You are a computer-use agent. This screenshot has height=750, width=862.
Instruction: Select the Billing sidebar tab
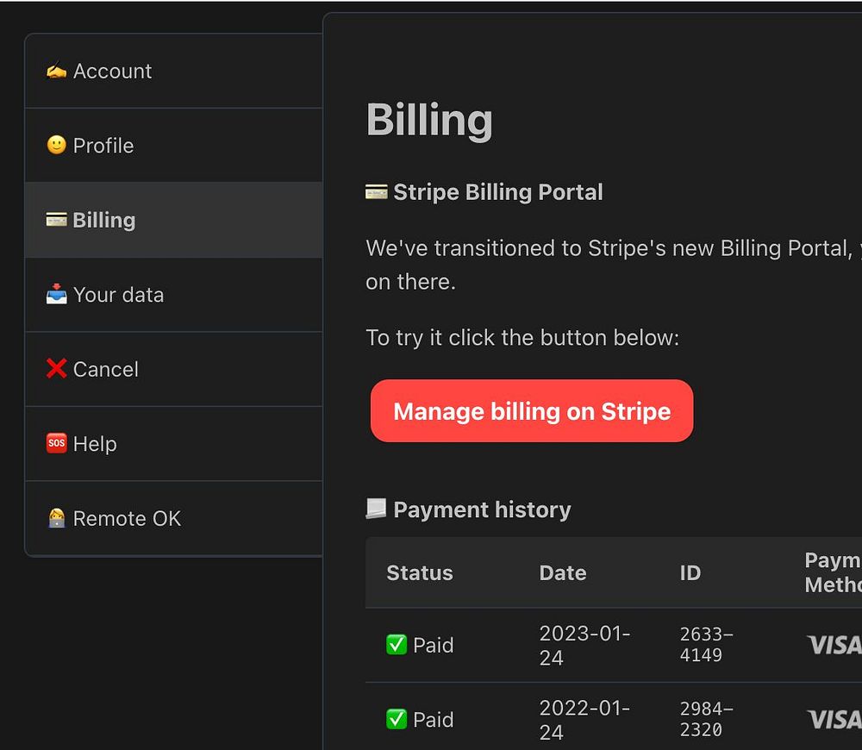coord(174,220)
